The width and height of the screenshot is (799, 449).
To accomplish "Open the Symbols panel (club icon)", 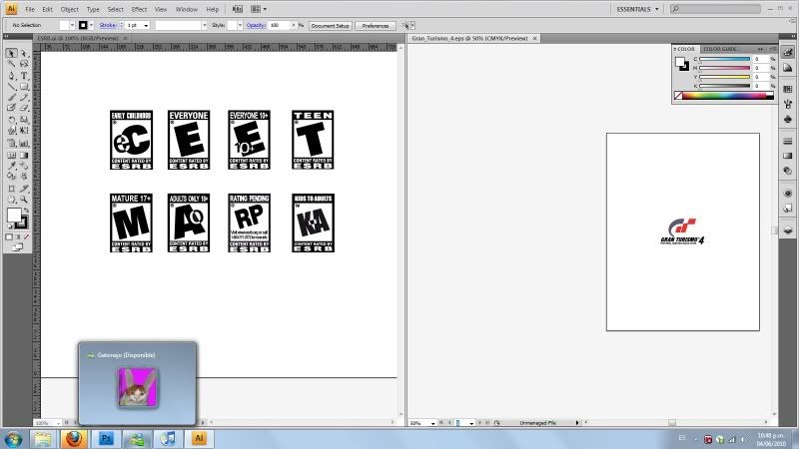I will coord(788,119).
